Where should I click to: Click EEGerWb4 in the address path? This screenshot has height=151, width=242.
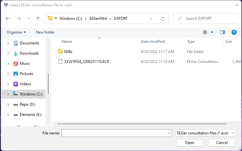point(98,19)
